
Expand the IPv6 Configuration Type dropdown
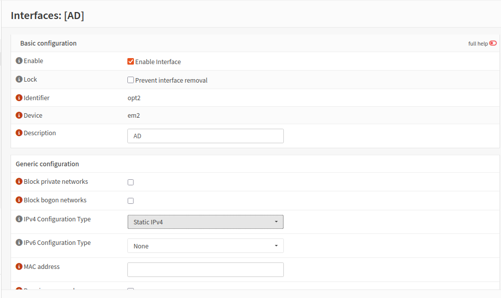coord(205,246)
